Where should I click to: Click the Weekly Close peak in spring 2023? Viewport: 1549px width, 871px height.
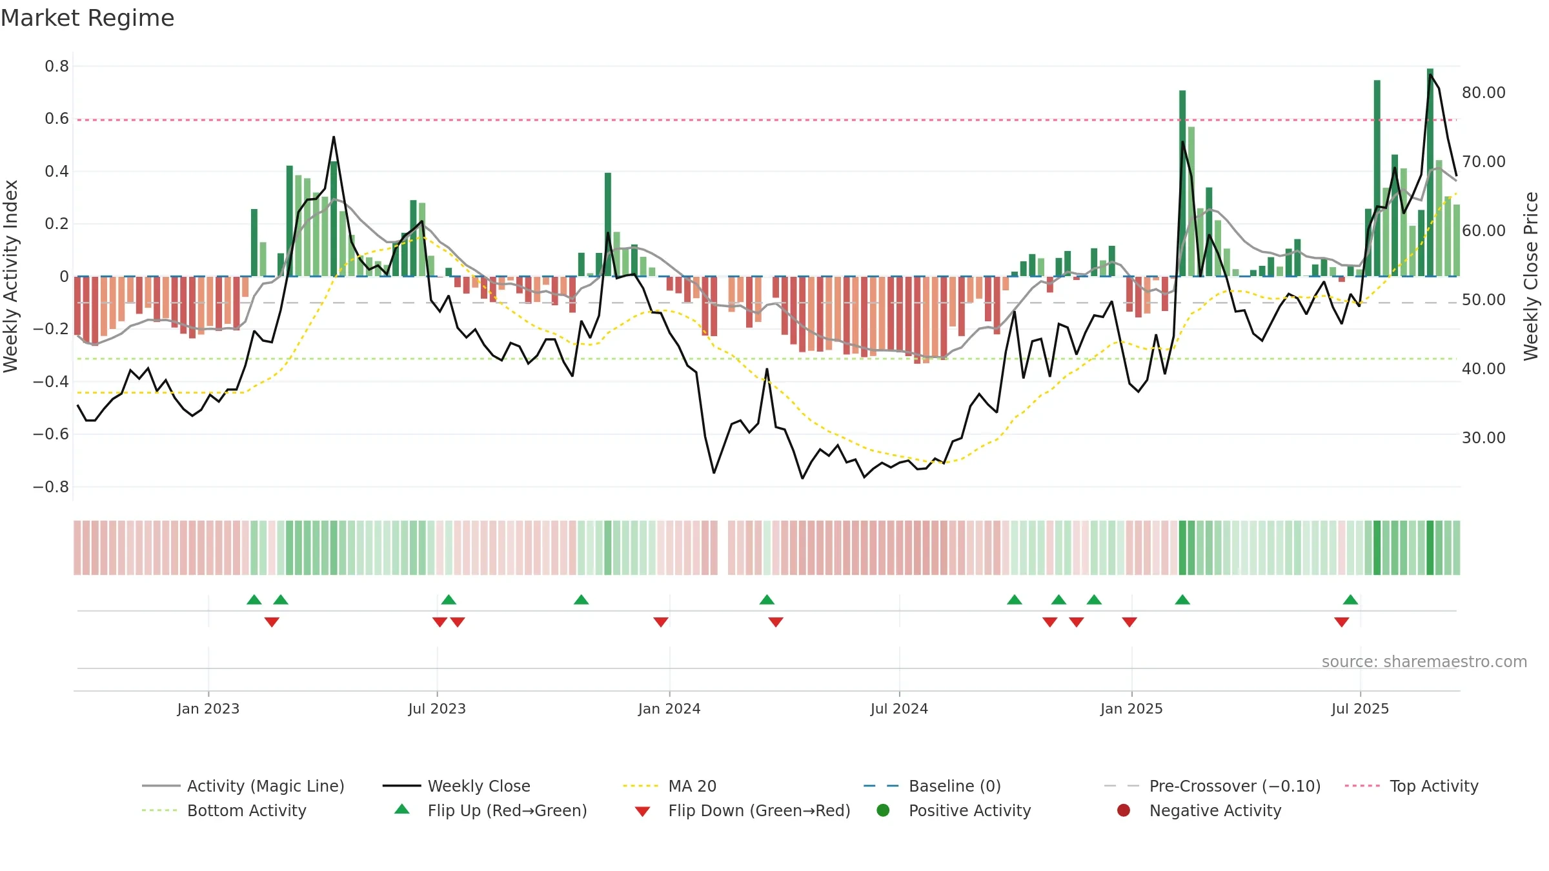click(x=334, y=137)
